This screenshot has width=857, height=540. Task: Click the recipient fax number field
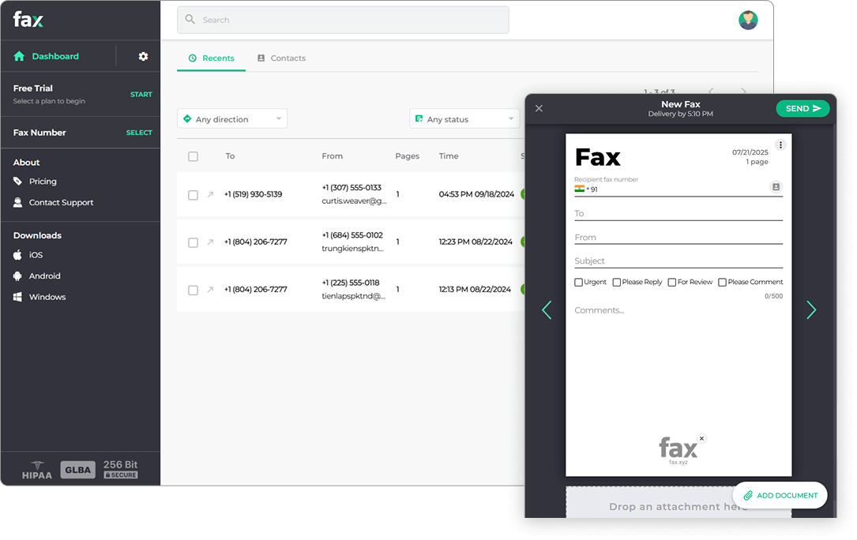pos(678,189)
